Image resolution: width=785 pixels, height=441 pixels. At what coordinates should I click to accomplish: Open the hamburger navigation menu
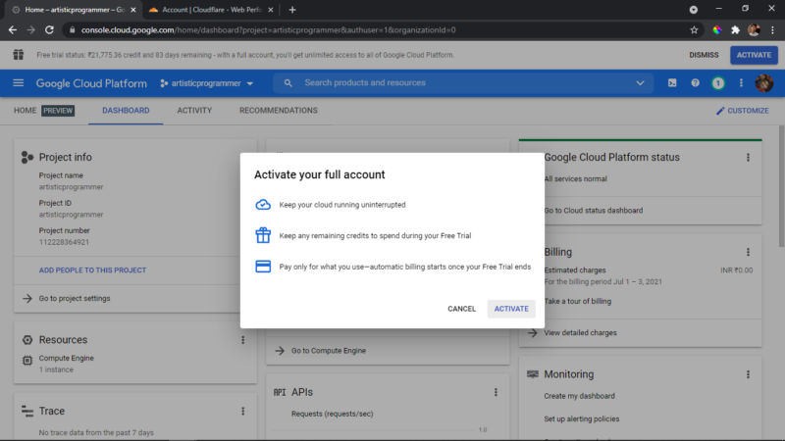point(18,83)
